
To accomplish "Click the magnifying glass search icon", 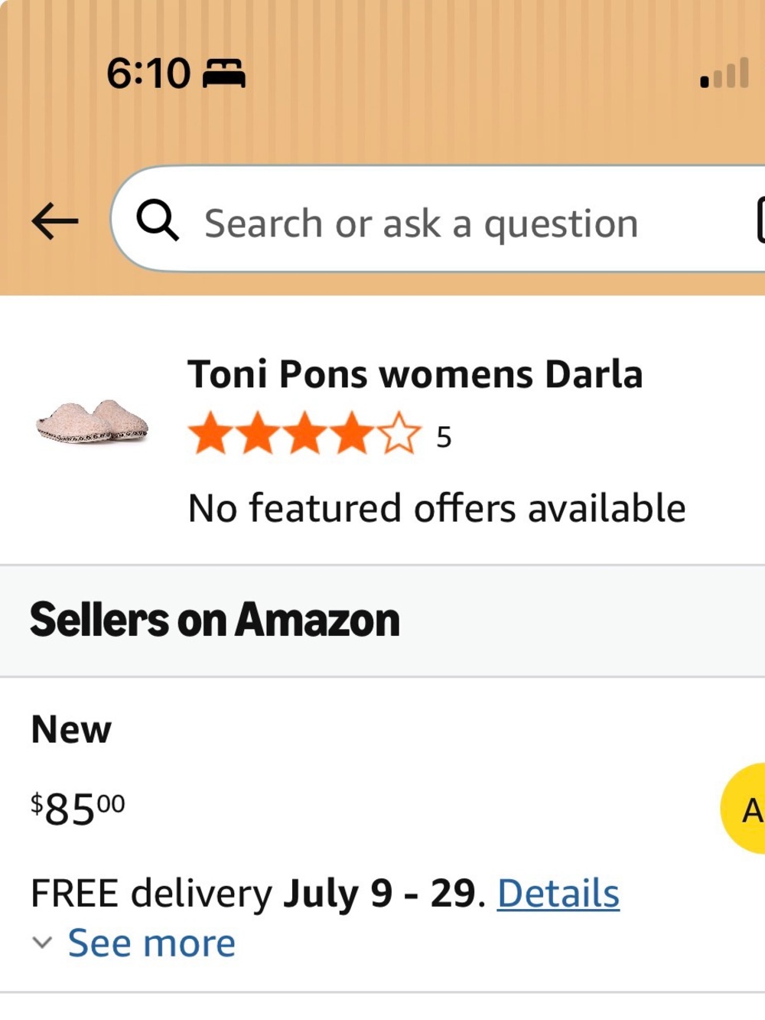I will tap(158, 220).
